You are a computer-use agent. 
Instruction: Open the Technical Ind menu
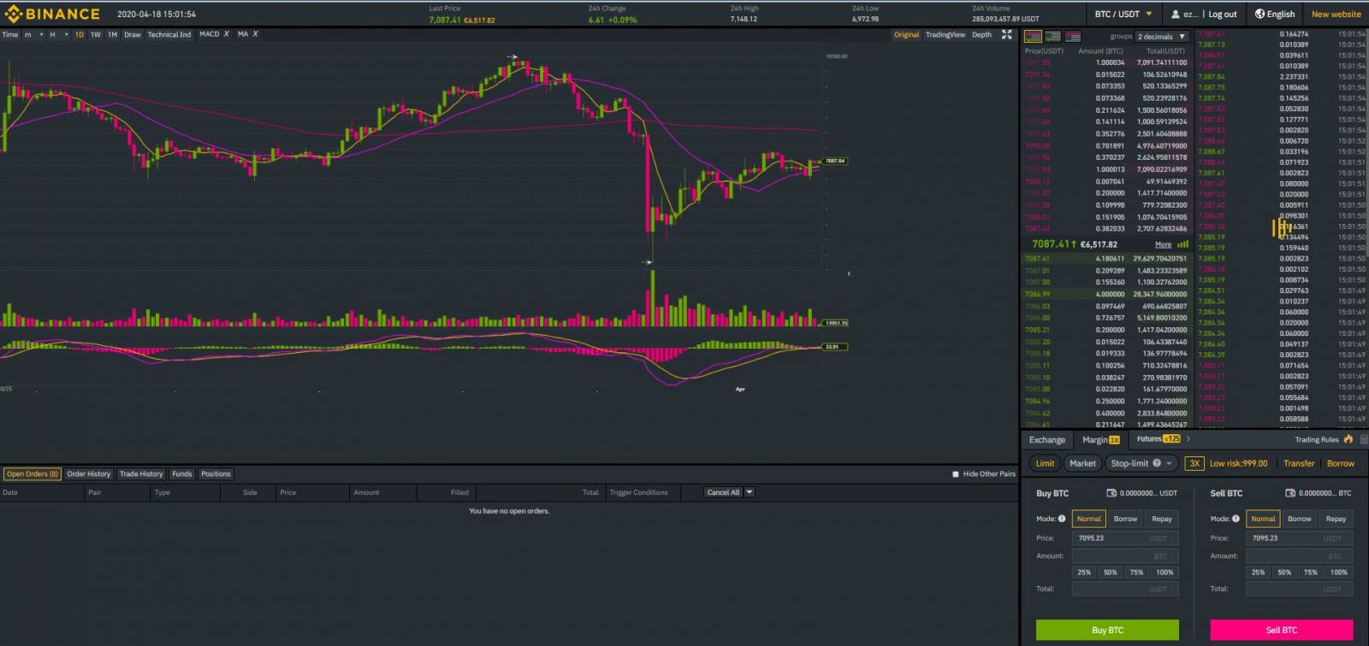pyautogui.click(x=169, y=35)
